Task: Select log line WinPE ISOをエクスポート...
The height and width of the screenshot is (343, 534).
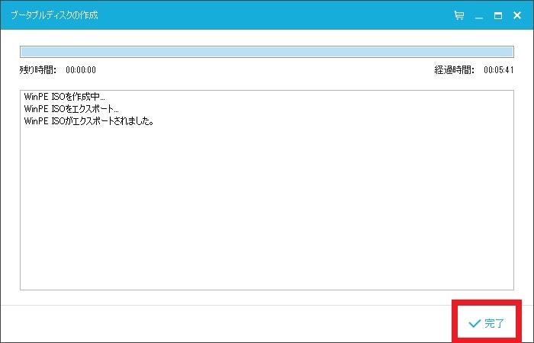Action: tap(71, 109)
